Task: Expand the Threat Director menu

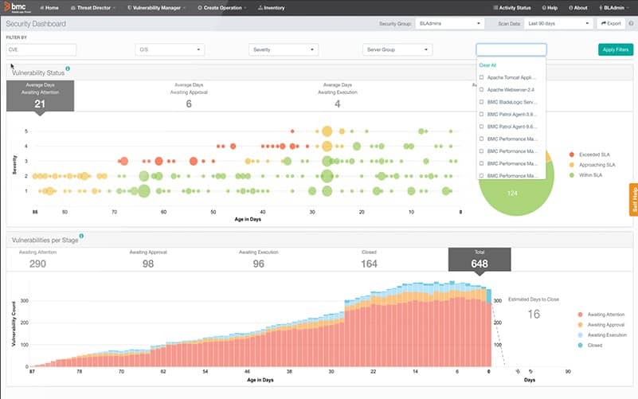Action: pyautogui.click(x=93, y=8)
